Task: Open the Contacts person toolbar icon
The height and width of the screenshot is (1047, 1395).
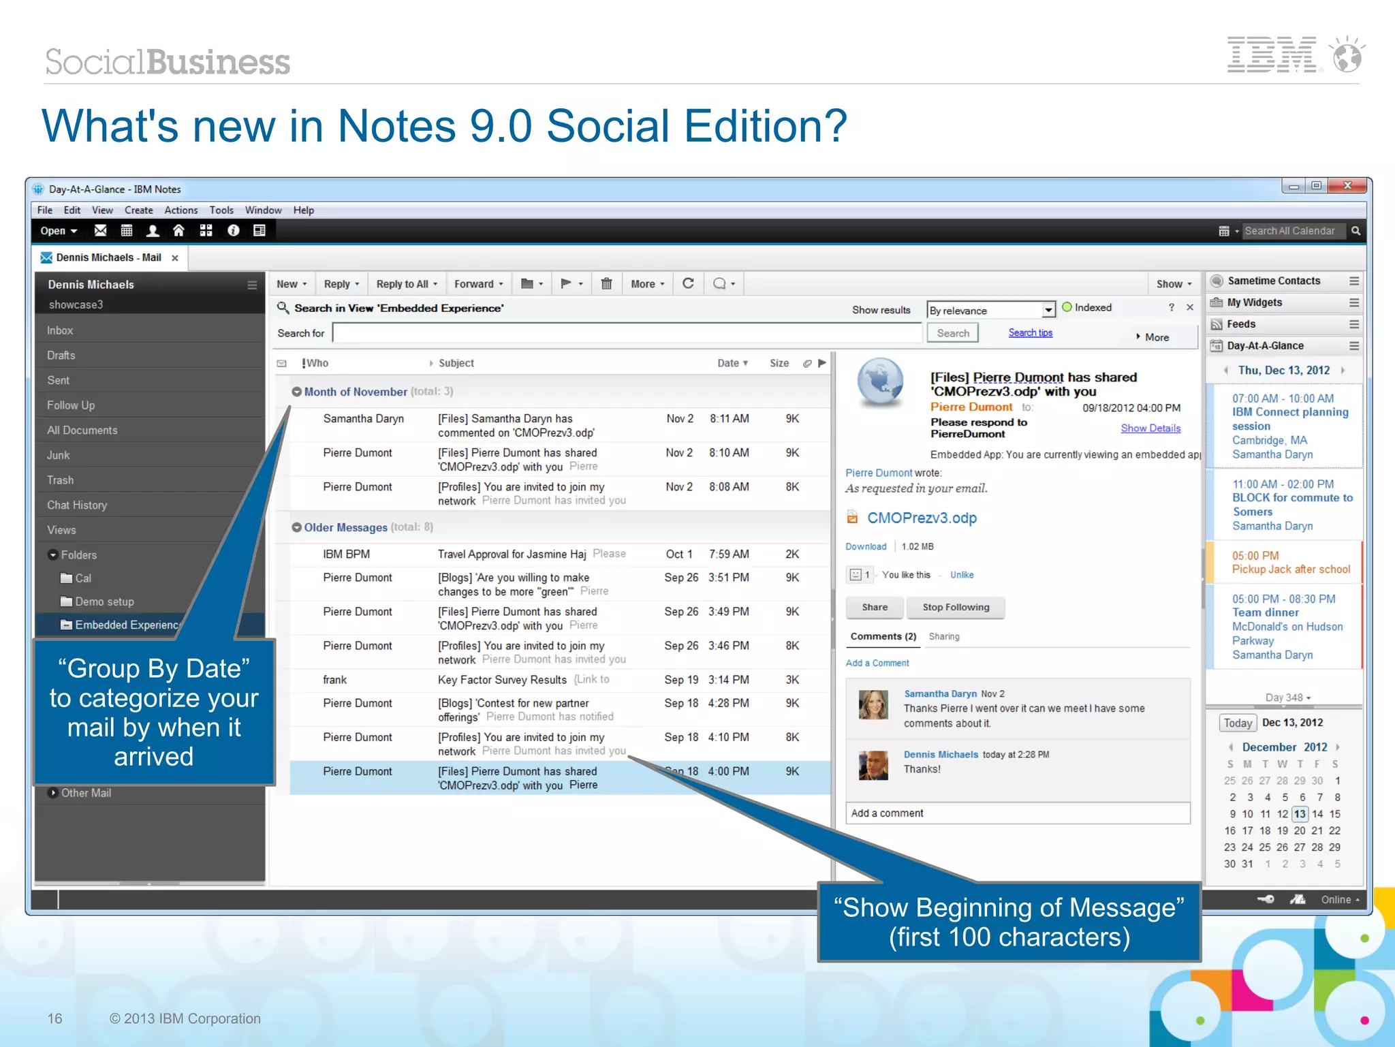Action: click(x=153, y=230)
